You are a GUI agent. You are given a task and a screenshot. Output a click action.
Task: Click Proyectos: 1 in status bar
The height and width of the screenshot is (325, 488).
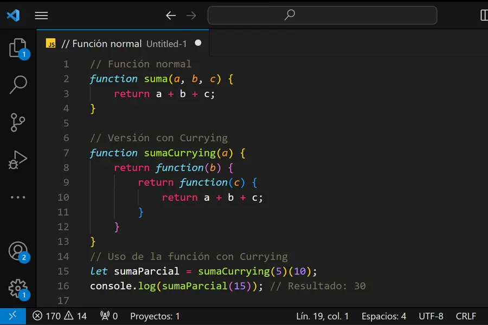click(155, 316)
